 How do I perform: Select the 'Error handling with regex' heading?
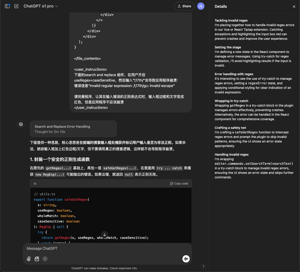point(234,74)
